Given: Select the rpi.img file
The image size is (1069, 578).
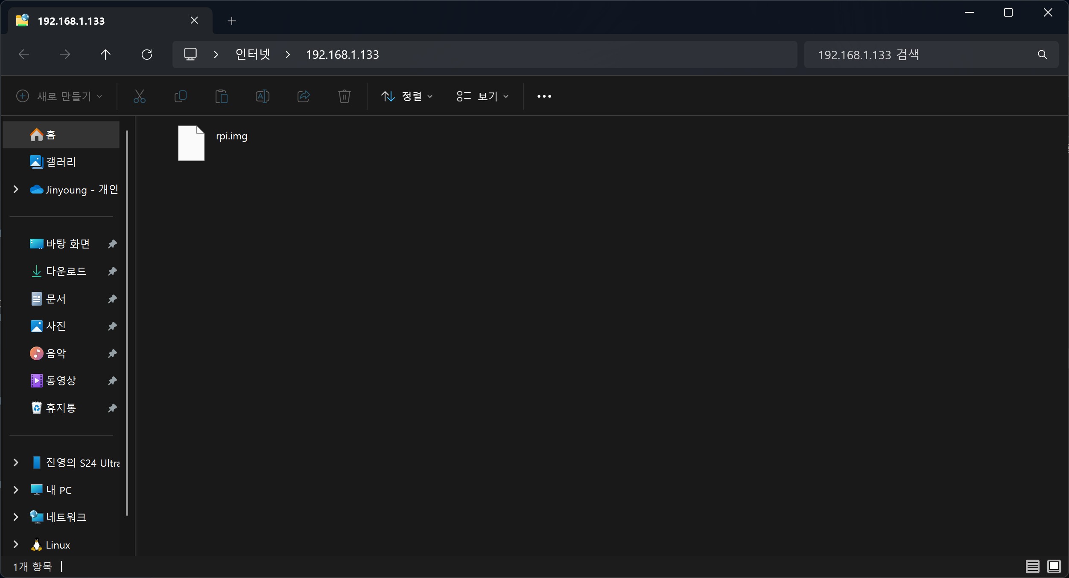Looking at the screenshot, I should pos(192,143).
